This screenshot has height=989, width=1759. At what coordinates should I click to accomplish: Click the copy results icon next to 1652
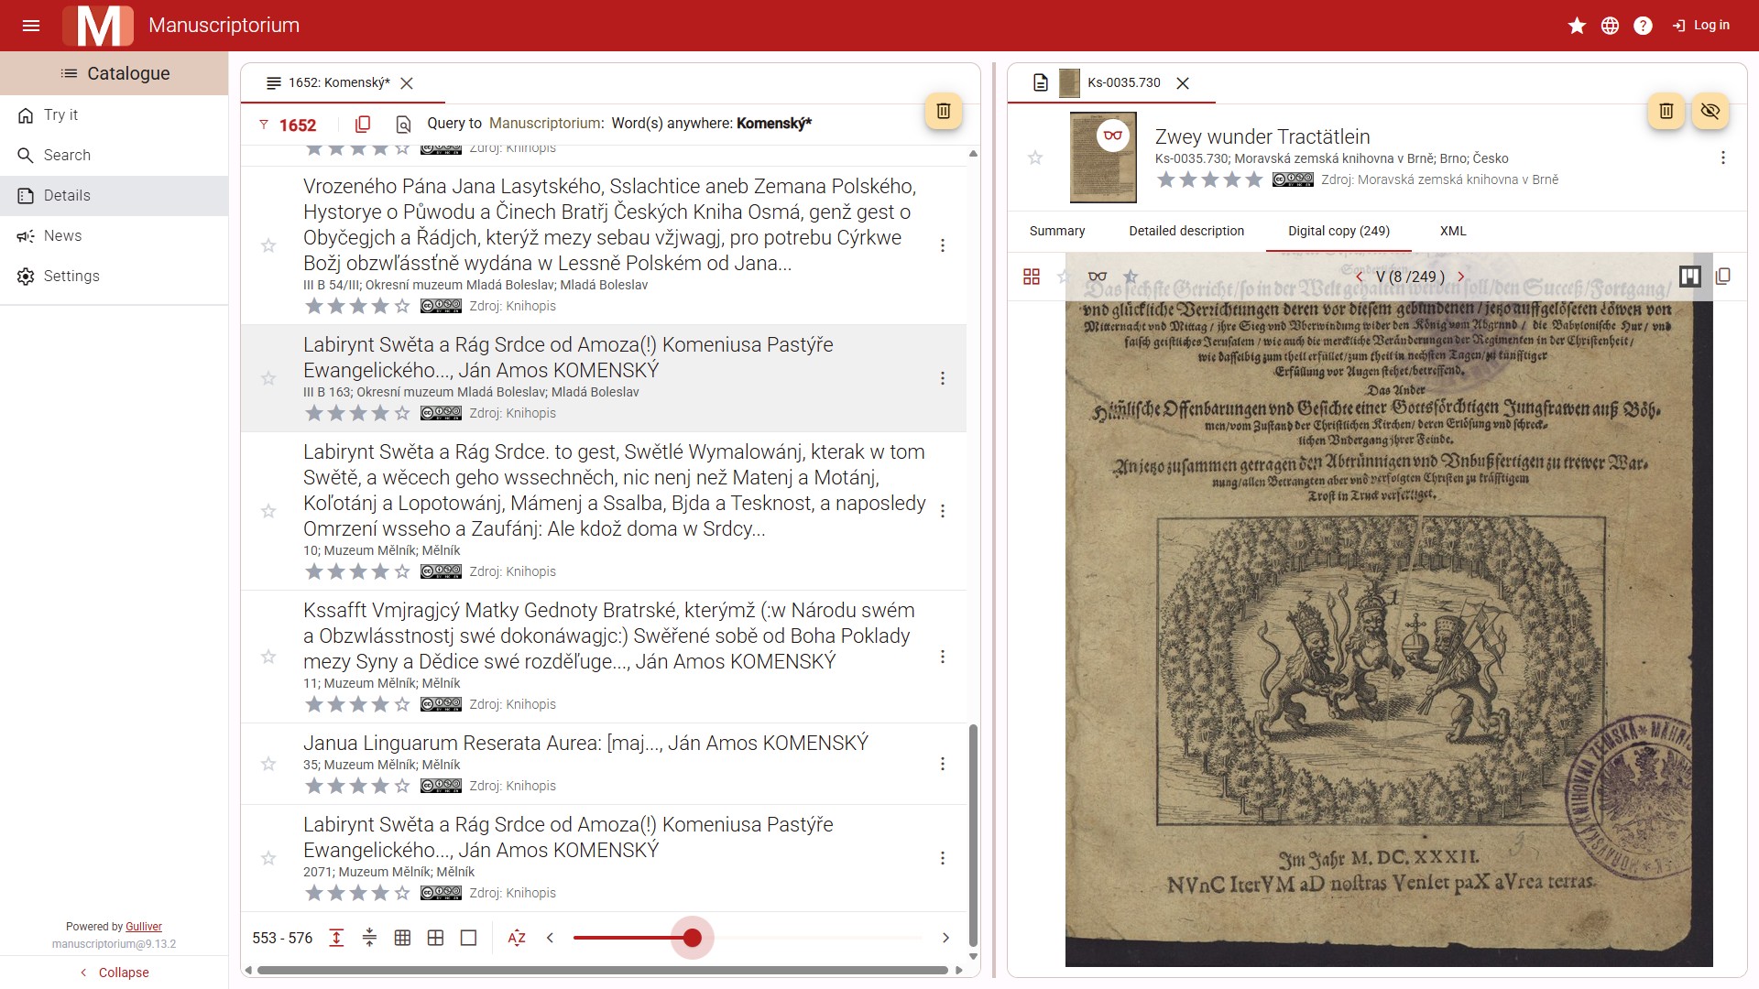click(363, 125)
